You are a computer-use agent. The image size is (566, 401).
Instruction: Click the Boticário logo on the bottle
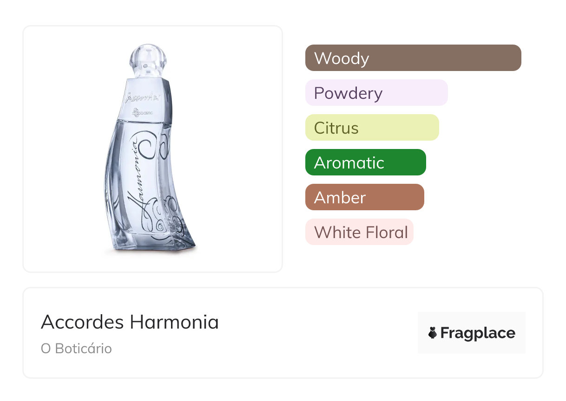point(144,112)
